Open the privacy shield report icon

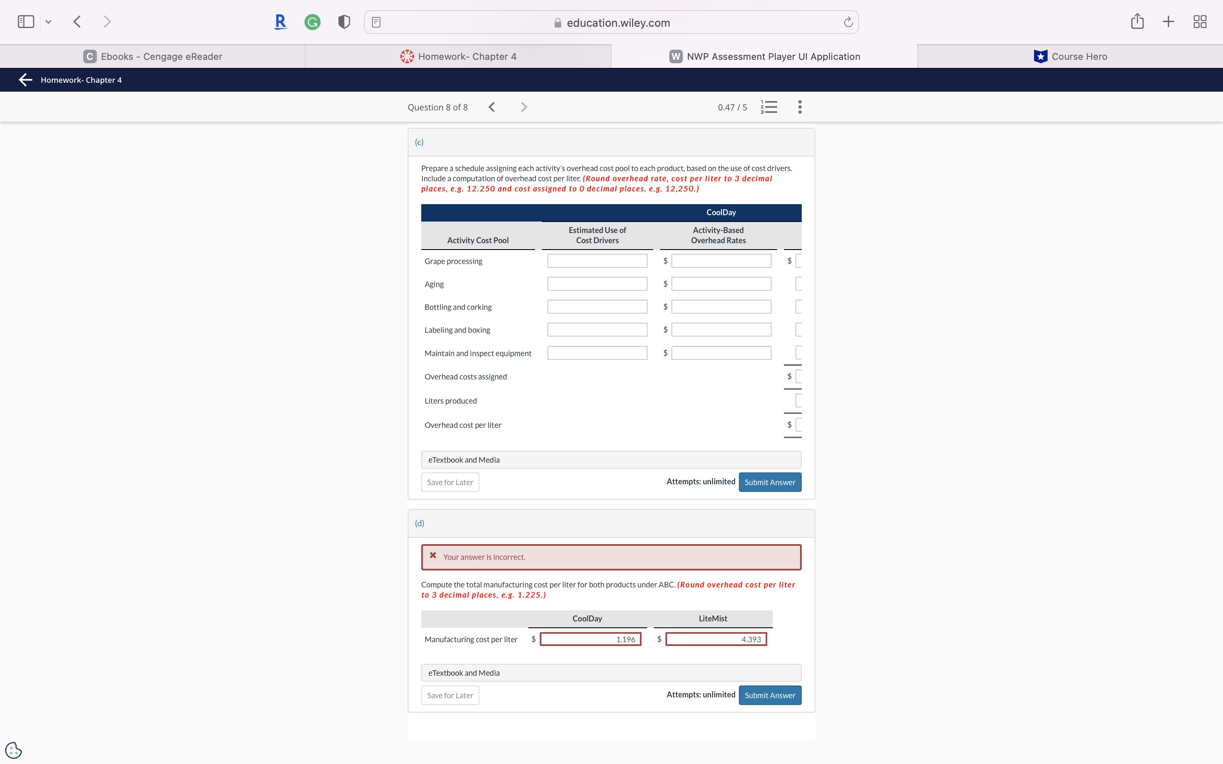[344, 22]
